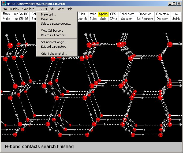Open the Edit menu

click(x=52, y=9)
